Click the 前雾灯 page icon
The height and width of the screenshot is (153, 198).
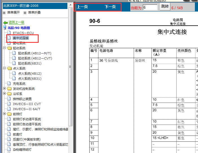tap(9, 134)
